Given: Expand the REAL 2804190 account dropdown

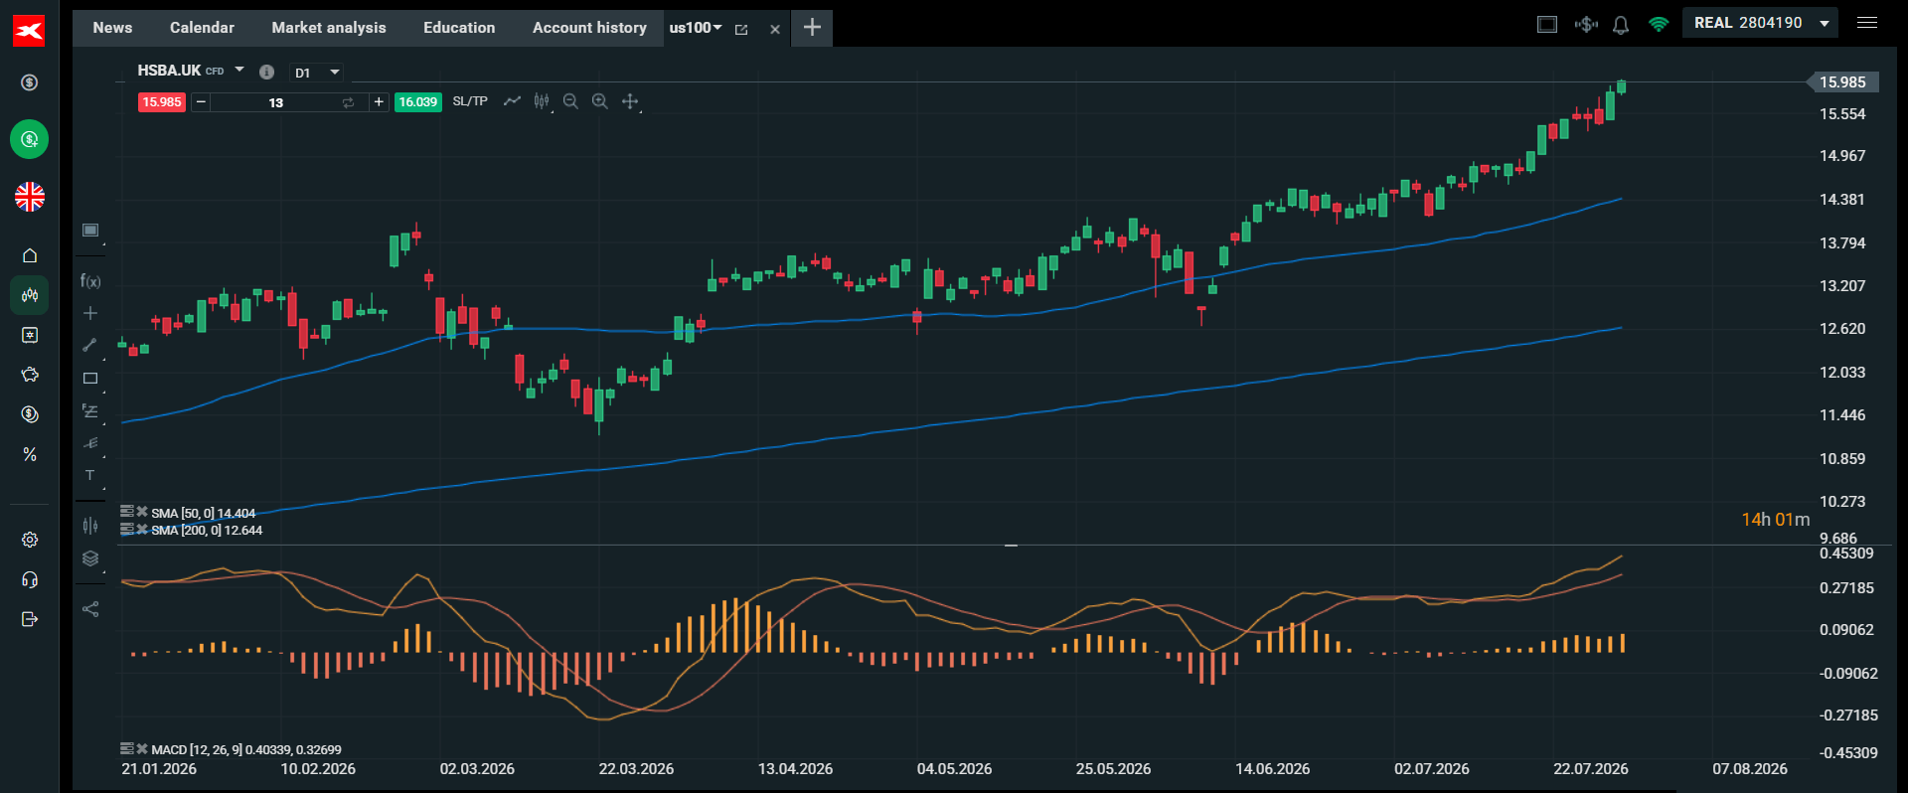Looking at the screenshot, I should coord(1825,23).
